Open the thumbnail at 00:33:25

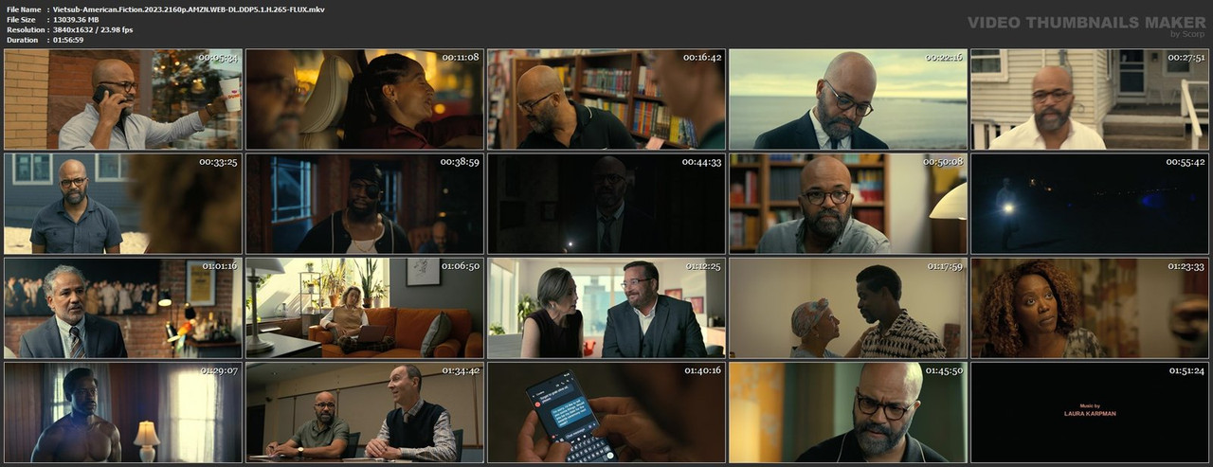coord(123,204)
